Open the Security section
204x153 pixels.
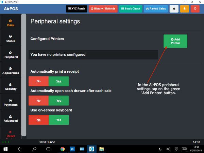pos(11,87)
